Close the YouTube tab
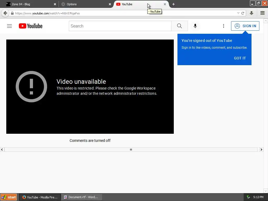The width and height of the screenshot is (268, 201). (x=165, y=4)
